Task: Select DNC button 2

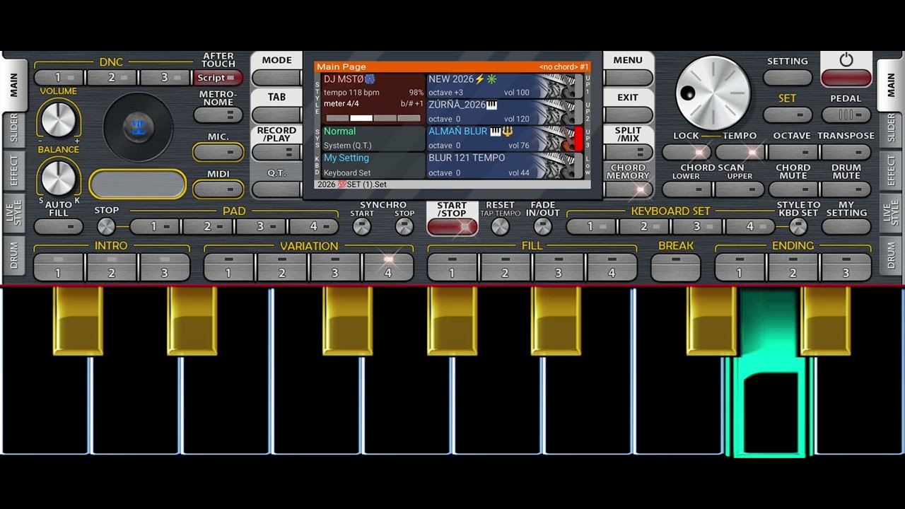Action: [x=112, y=78]
